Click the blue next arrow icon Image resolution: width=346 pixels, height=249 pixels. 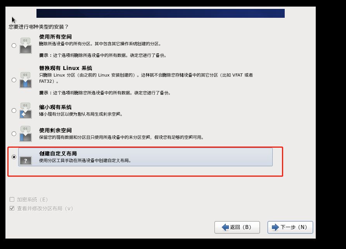pyautogui.click(x=275, y=227)
